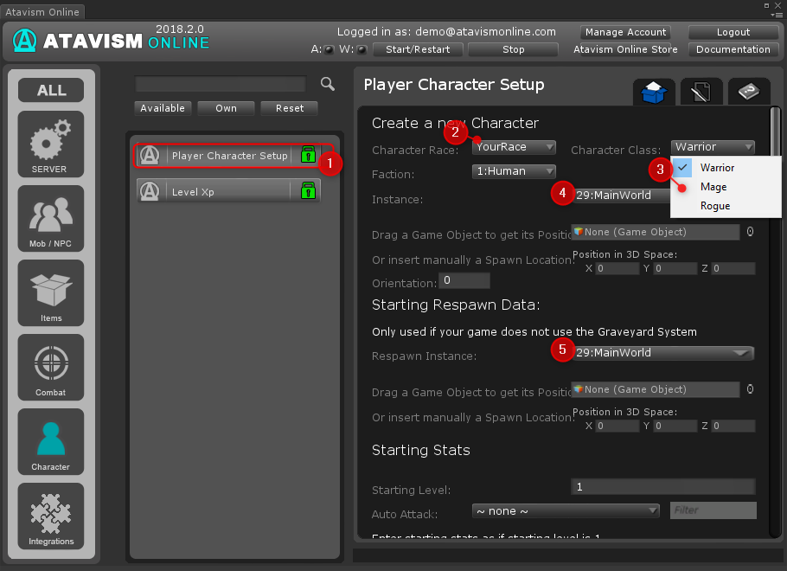
Task: Choose Mage from the class list
Action: 713,187
